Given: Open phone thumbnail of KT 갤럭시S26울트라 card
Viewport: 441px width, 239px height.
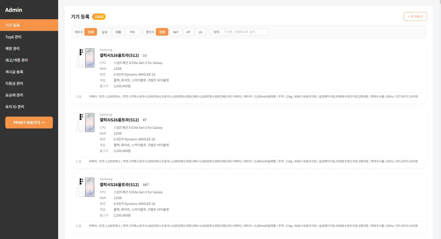Looking at the screenshot, I should pyautogui.click(x=85, y=123).
